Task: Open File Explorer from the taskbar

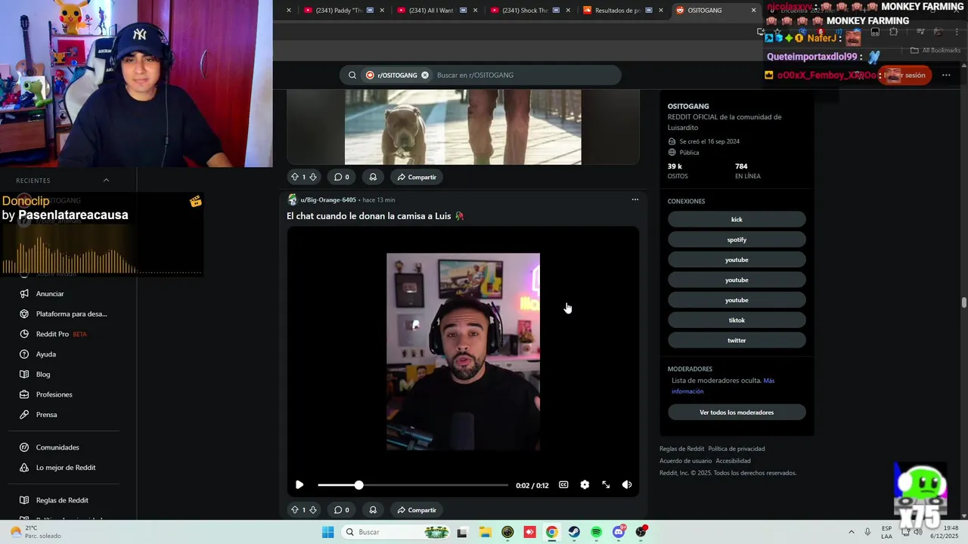Action: tap(485, 533)
